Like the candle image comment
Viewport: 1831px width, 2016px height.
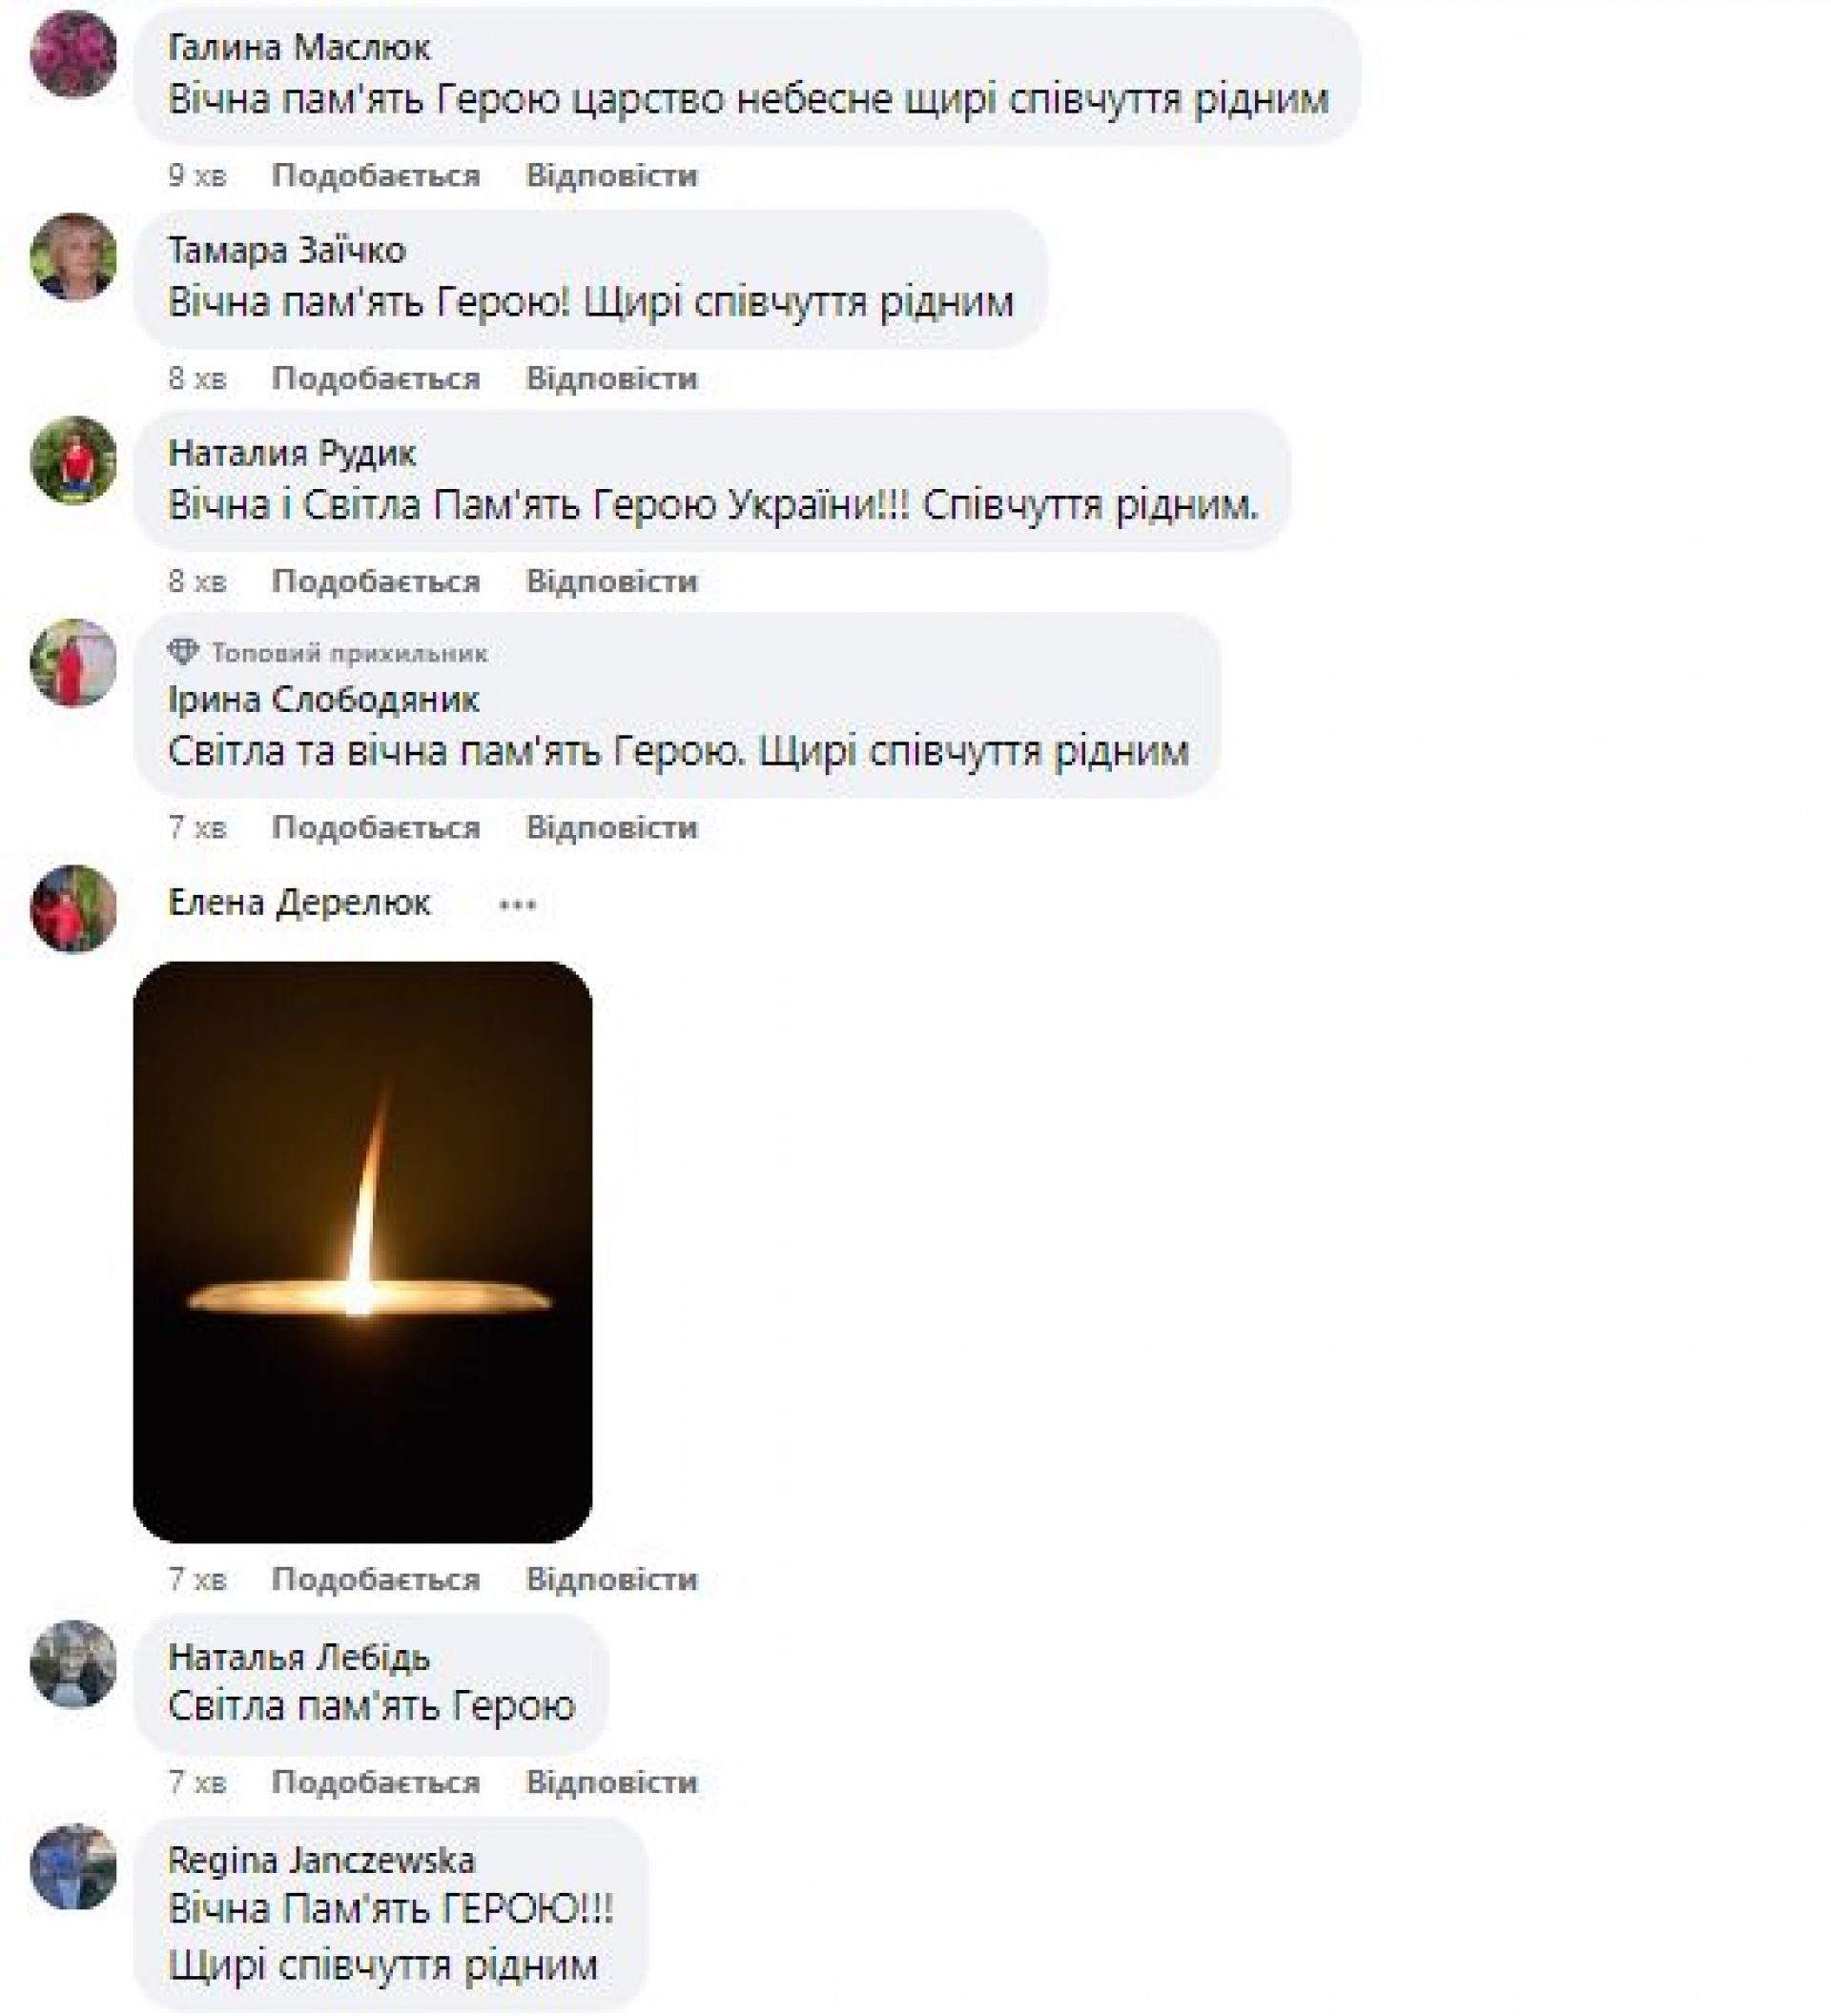(x=375, y=1579)
